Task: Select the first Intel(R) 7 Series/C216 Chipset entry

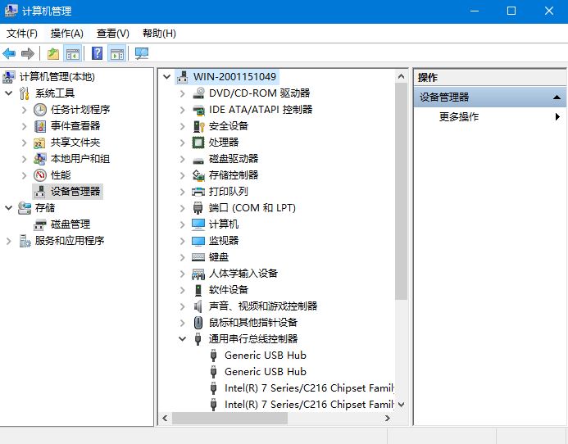Action: coord(309,388)
